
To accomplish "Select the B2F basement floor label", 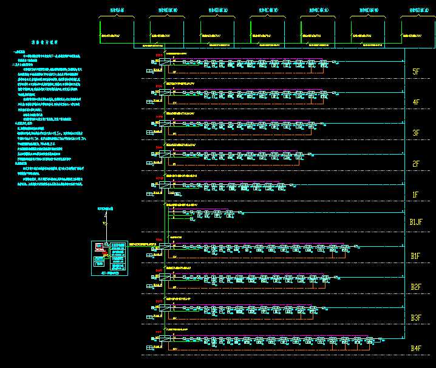I will [416, 287].
